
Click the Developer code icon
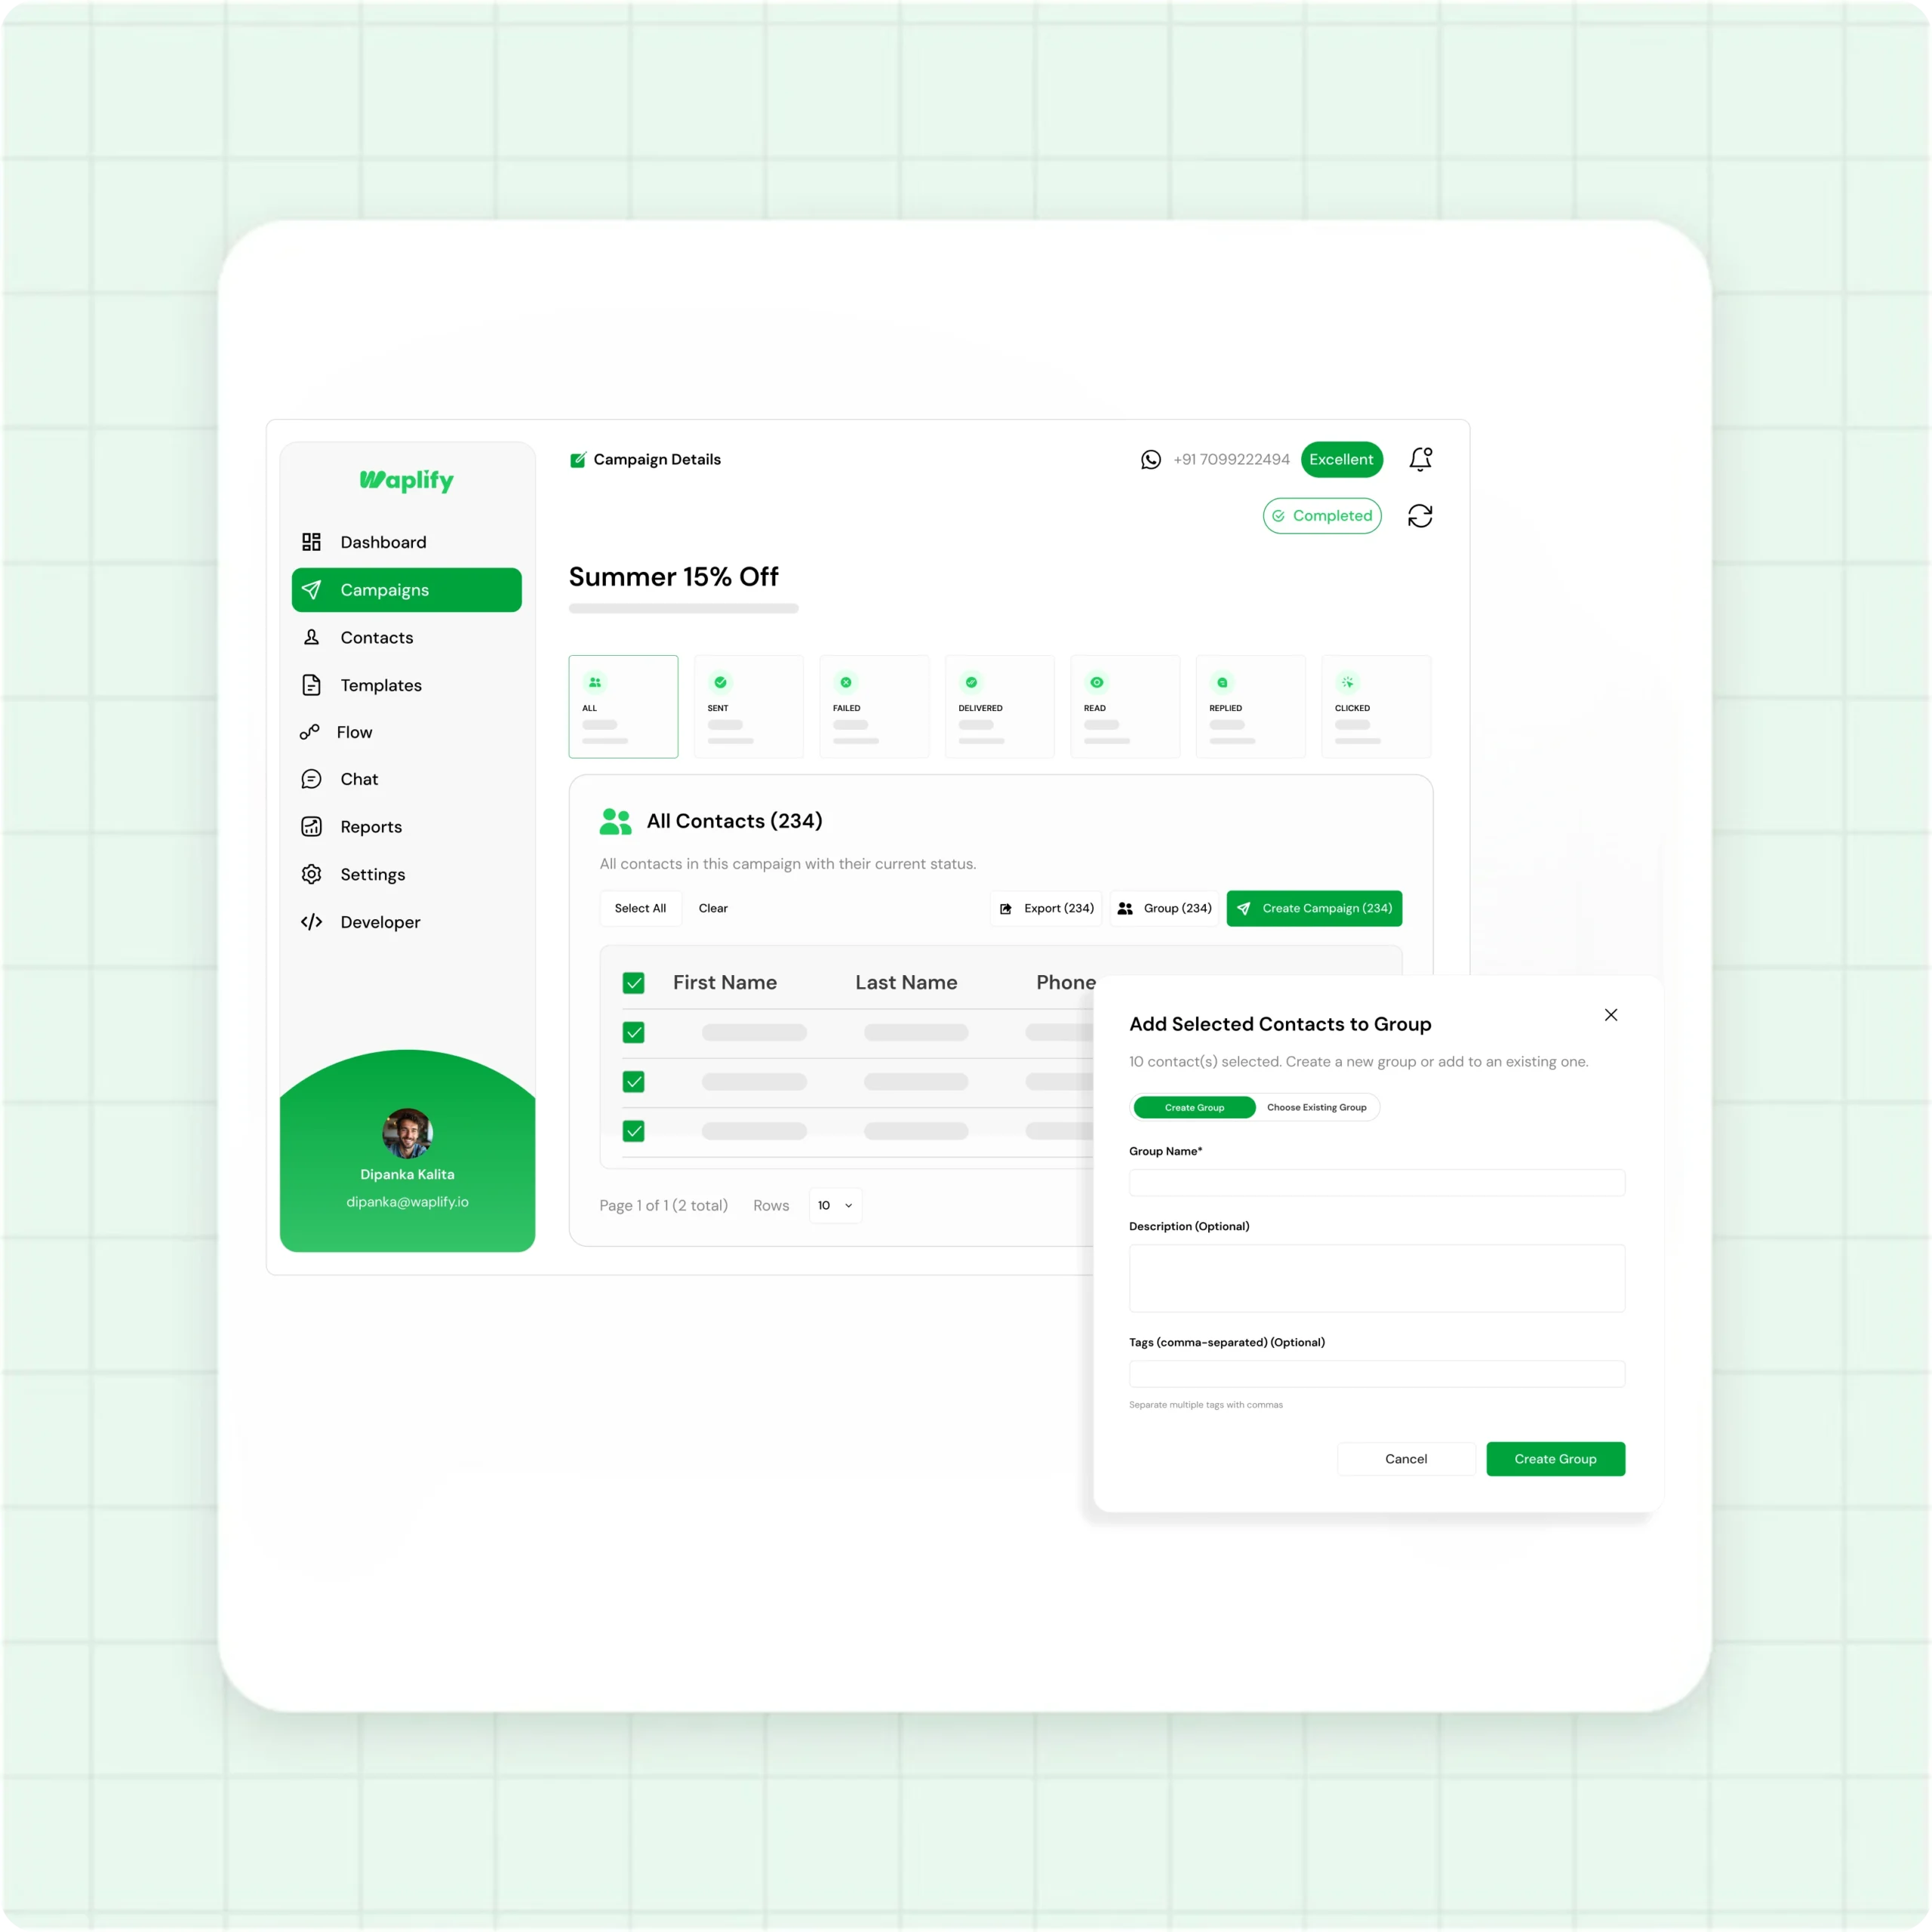(311, 922)
